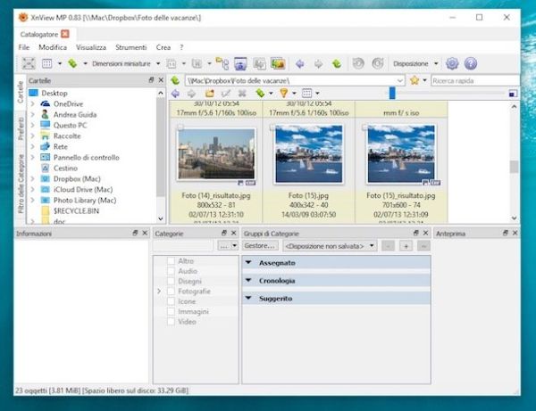
Task: Click the plus button in Gruppi di Categorie
Action: tap(405, 245)
